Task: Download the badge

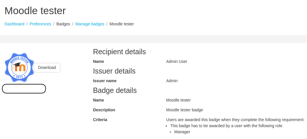Action: pyautogui.click(x=47, y=68)
